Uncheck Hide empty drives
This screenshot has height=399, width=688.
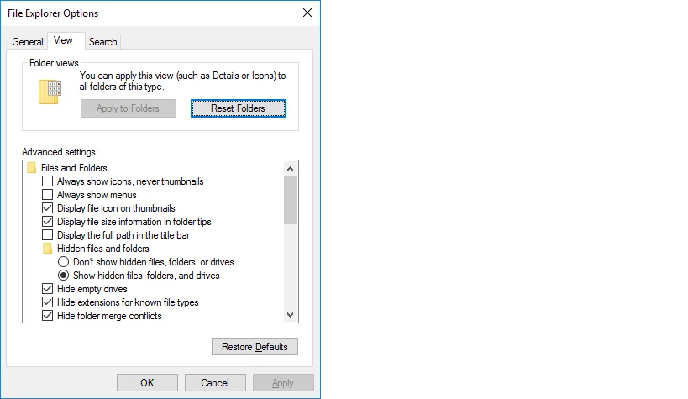pos(47,289)
